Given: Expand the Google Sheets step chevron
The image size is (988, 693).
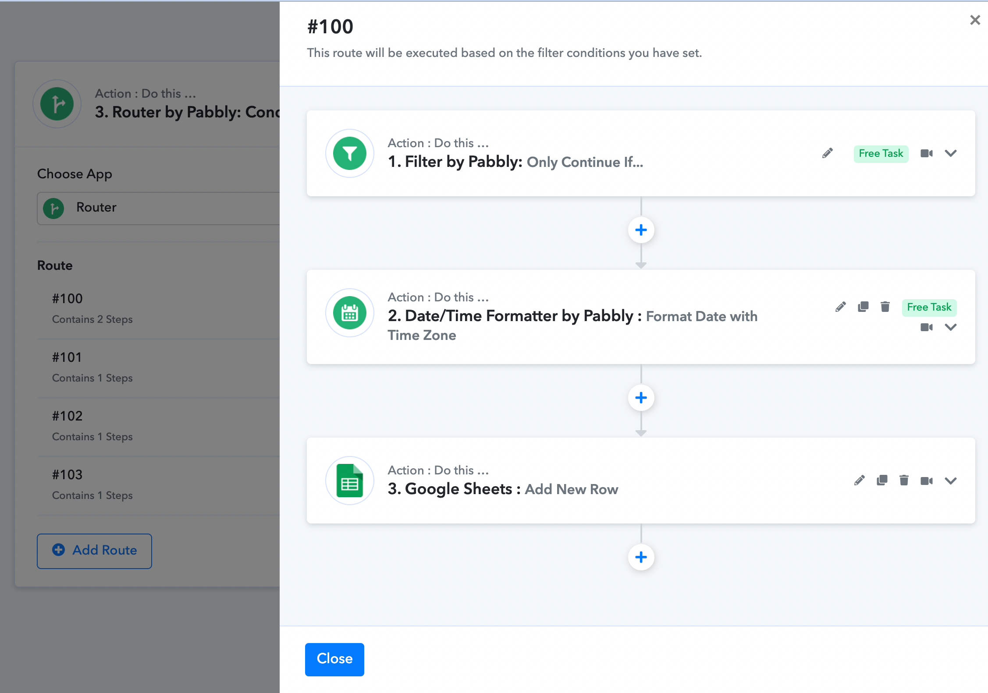Looking at the screenshot, I should click(950, 481).
